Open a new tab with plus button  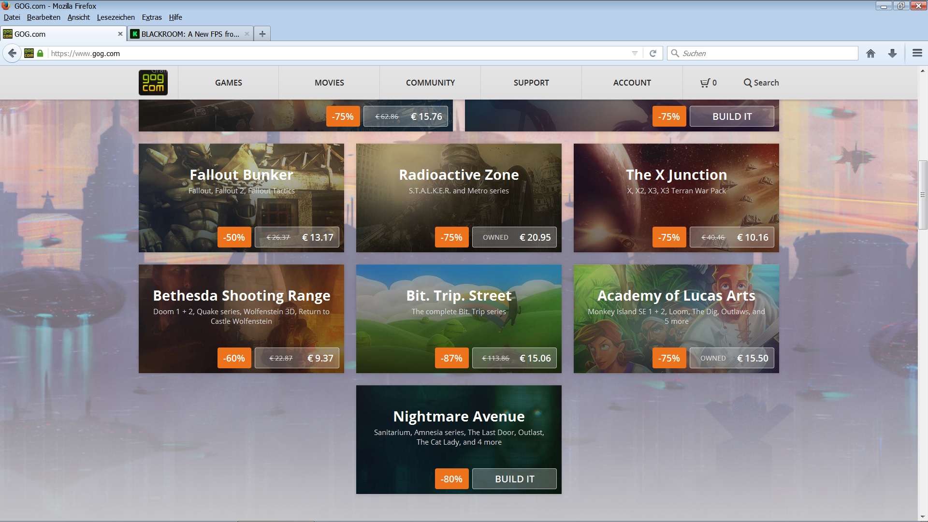262,34
